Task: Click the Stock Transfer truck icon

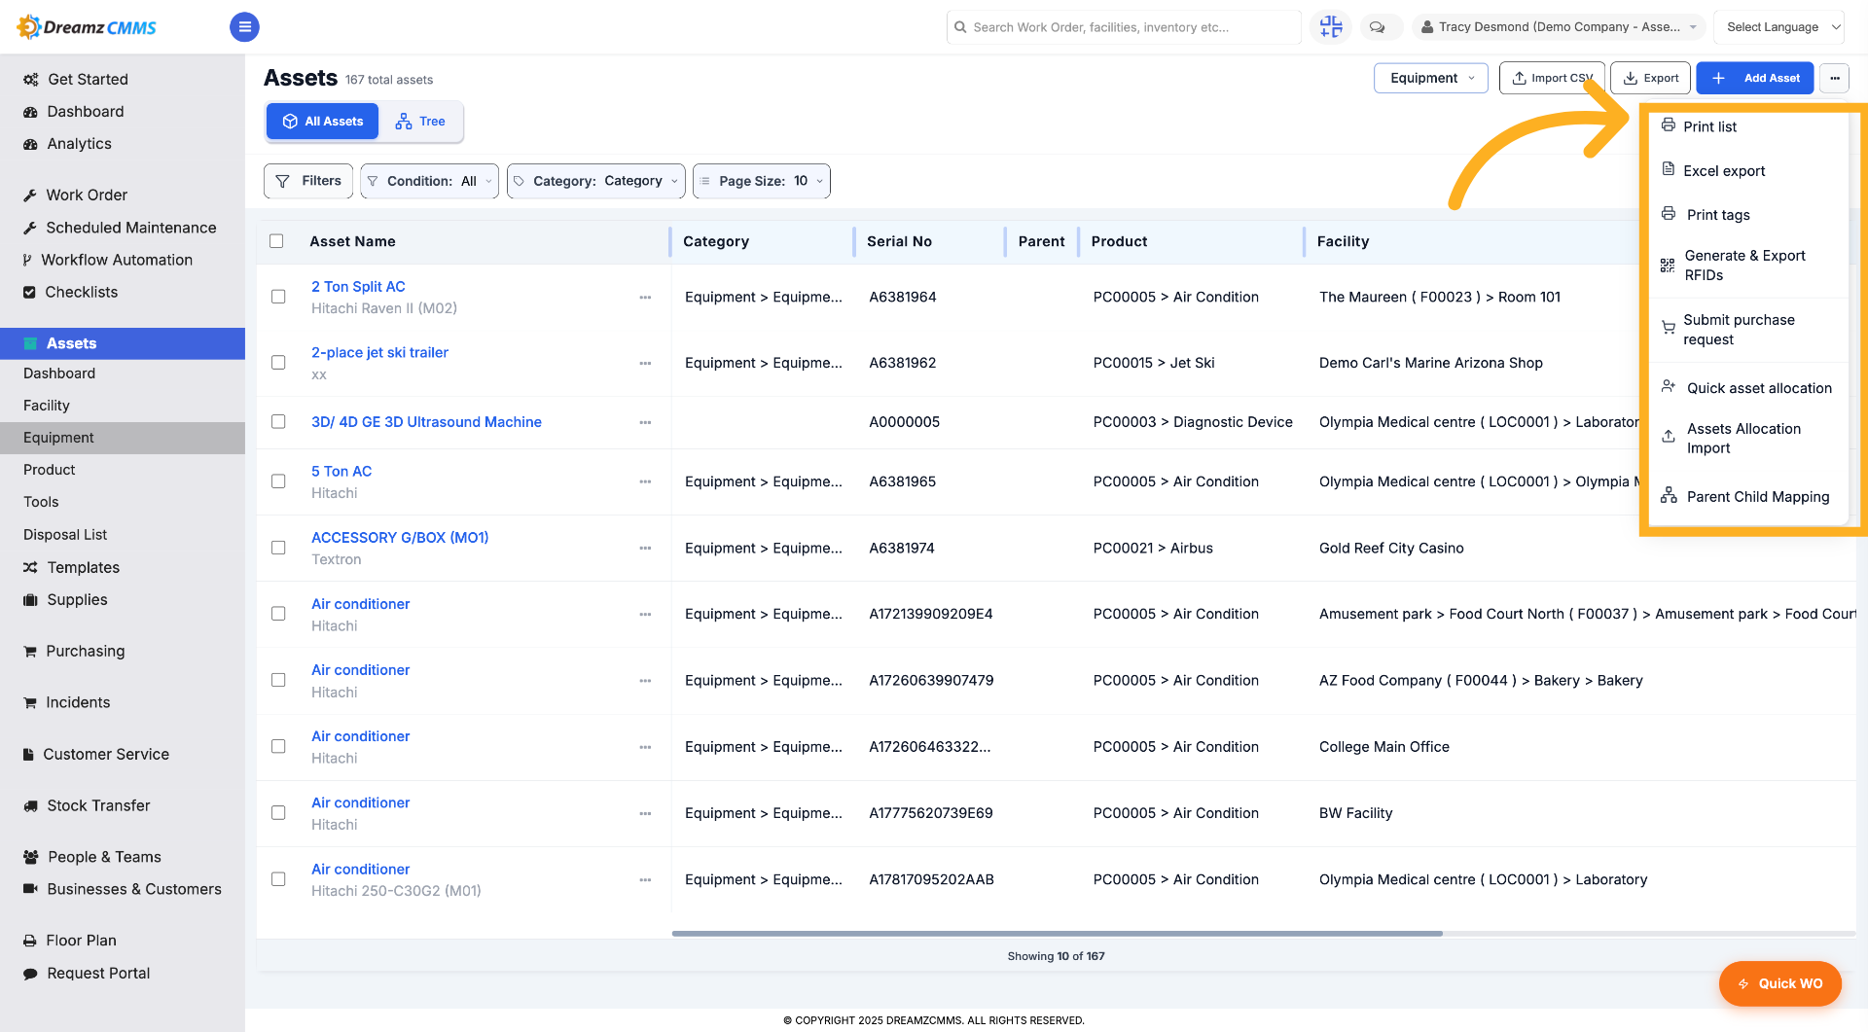Action: [30, 805]
